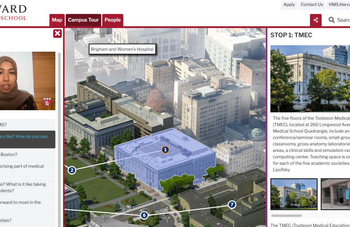350x227 pixels.
Task: Click the Harvard Medical School logo
Action: tap(13, 13)
